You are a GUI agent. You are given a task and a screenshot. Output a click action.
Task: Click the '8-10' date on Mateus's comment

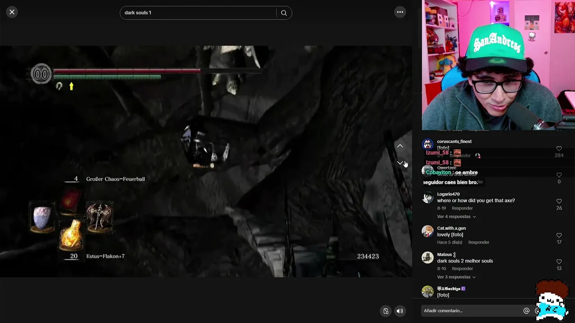click(x=442, y=269)
